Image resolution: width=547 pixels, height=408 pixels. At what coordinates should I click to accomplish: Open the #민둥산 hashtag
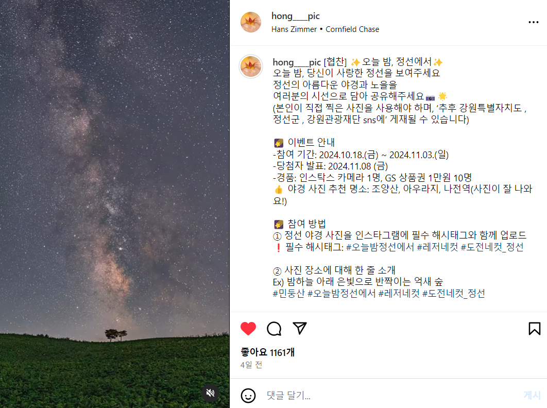[x=288, y=293]
